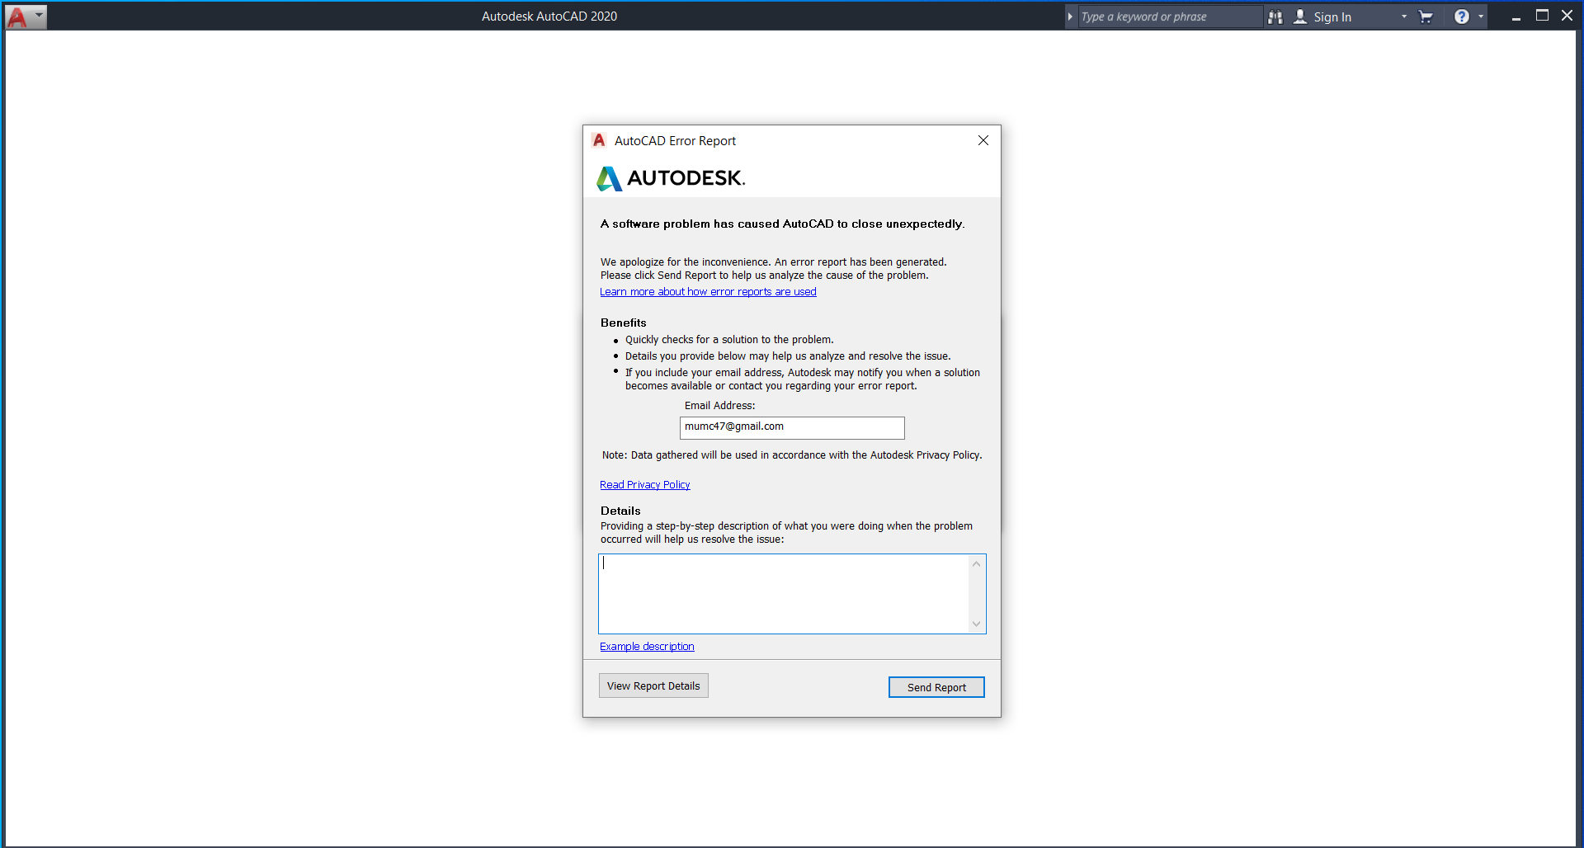Click the Autodesk logo in dialog
This screenshot has height=848, width=1584.
pyautogui.click(x=671, y=178)
